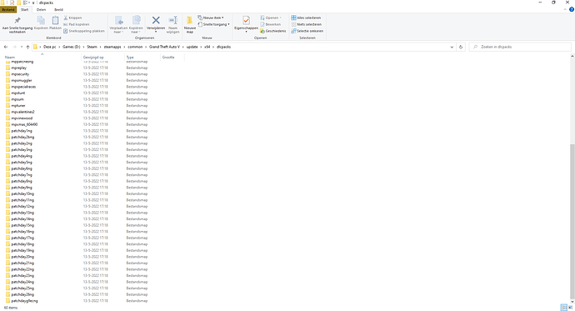Select the patchday1ng folder
This screenshot has height=311, width=575.
[22, 131]
